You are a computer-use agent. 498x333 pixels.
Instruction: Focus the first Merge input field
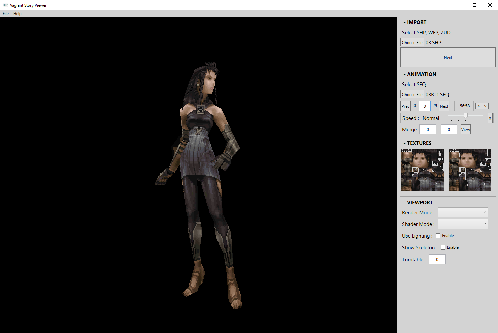click(x=428, y=129)
